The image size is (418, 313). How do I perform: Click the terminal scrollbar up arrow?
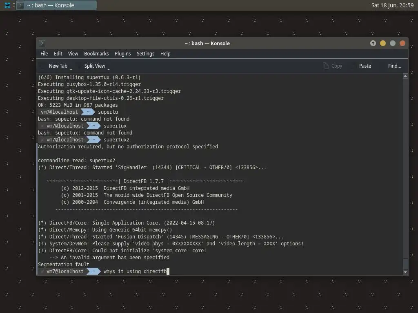pyautogui.click(x=405, y=76)
